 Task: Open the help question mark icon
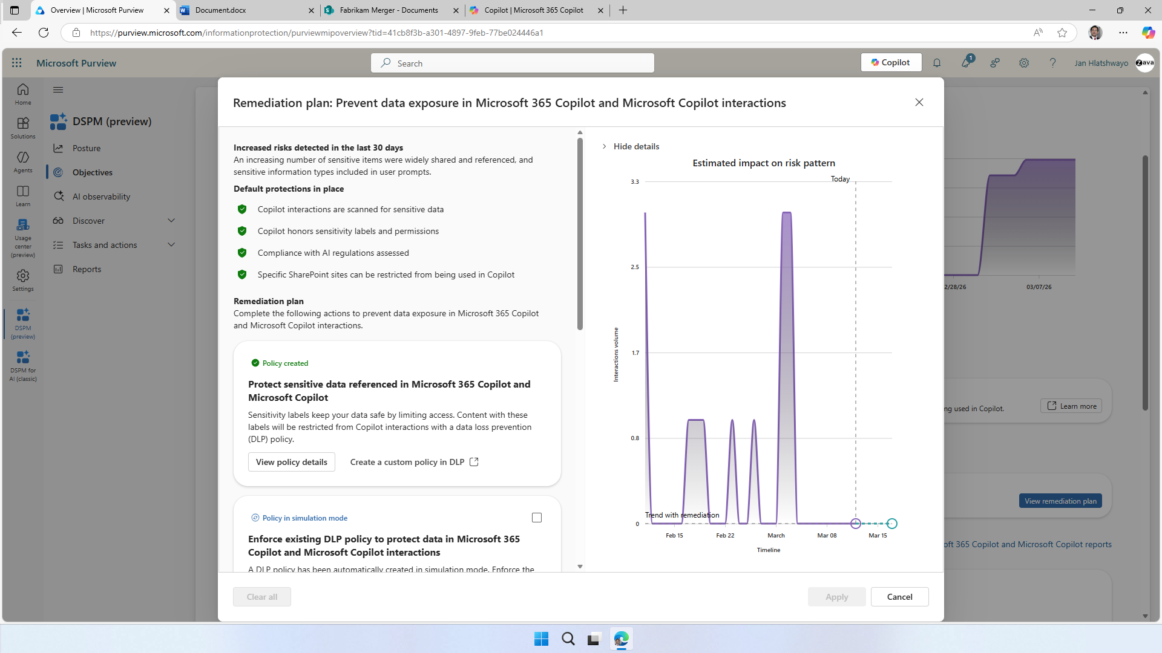coord(1053,63)
